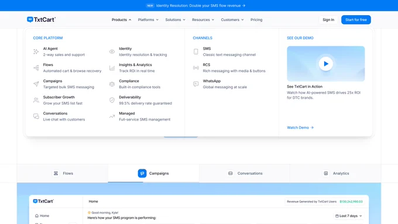Click the Home link in dashboard sidebar
398x224 pixels.
coord(42,216)
